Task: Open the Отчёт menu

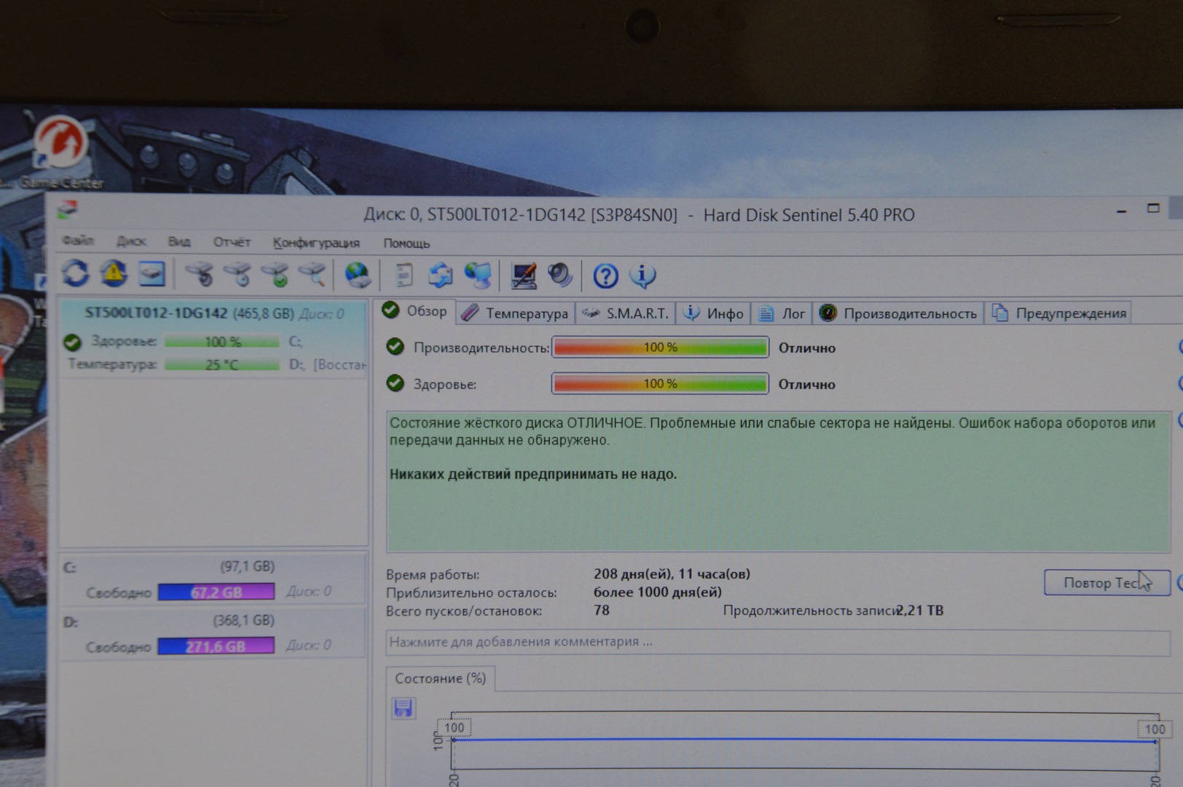Action: 232,242
